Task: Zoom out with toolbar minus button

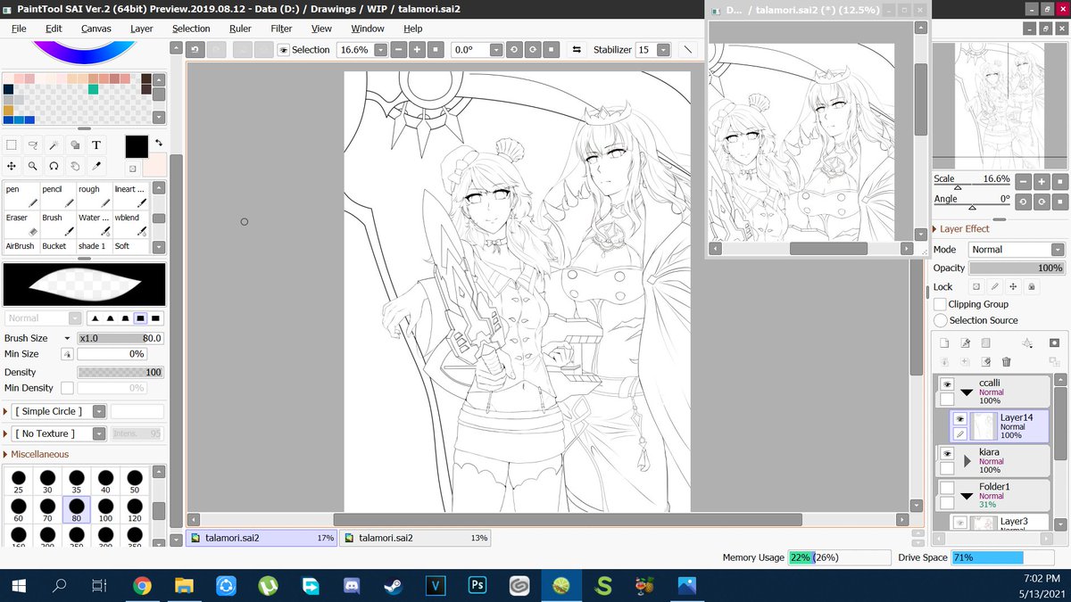Action: click(x=399, y=50)
